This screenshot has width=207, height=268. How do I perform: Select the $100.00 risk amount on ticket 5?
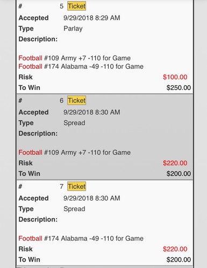click(x=175, y=77)
